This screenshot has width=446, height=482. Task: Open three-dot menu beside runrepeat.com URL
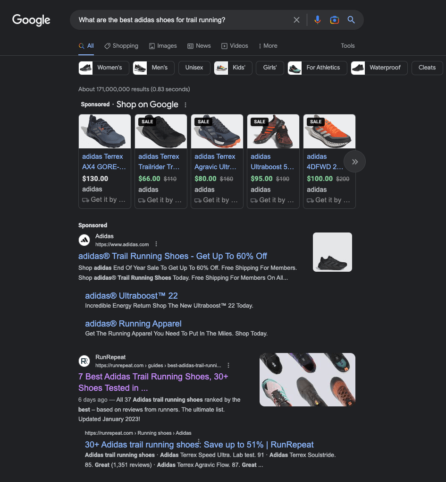coord(228,365)
